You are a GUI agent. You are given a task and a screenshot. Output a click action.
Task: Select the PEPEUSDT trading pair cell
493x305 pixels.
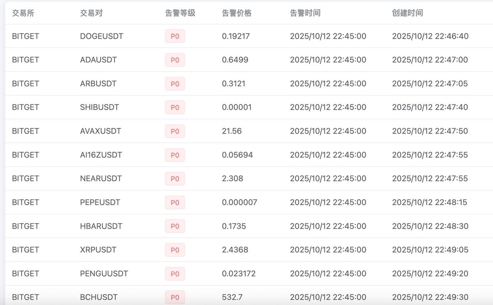pos(100,203)
